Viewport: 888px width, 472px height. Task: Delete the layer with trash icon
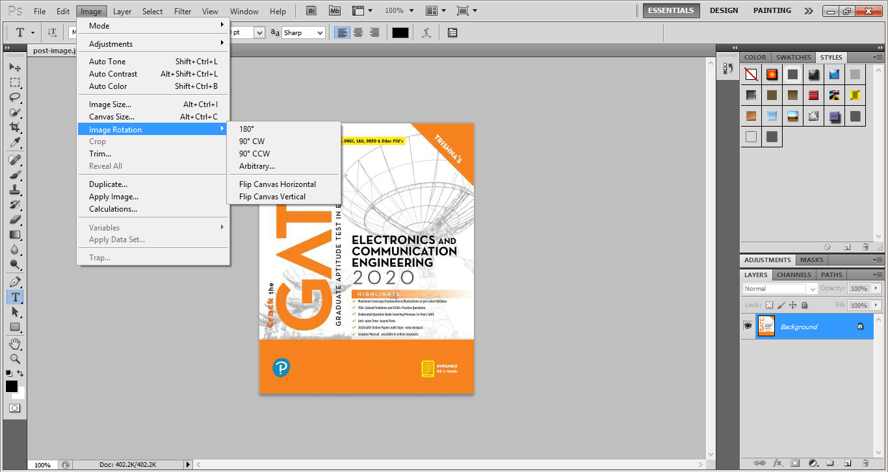(865, 463)
